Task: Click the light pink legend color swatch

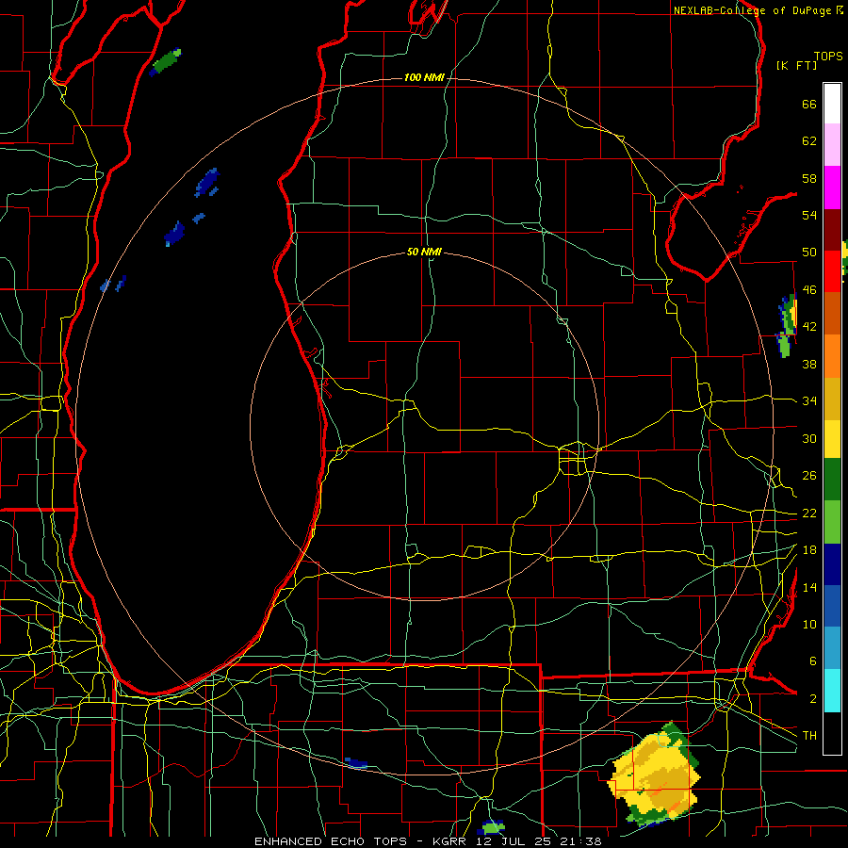Action: click(832, 144)
